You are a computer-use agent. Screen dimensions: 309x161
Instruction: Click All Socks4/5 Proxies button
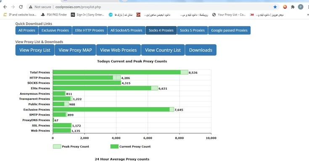pos(126,30)
